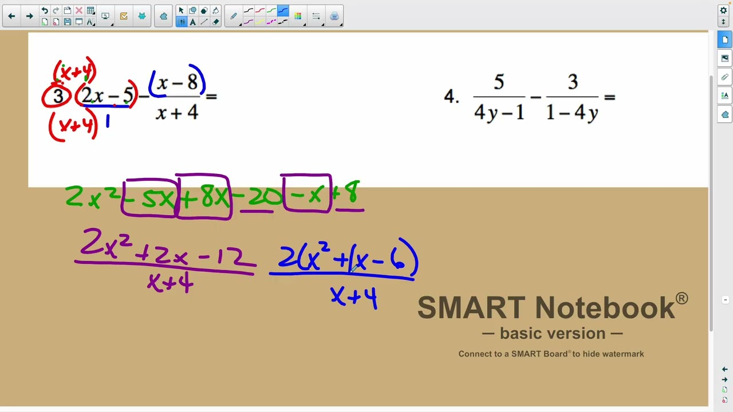Select the Line tool

point(204,22)
